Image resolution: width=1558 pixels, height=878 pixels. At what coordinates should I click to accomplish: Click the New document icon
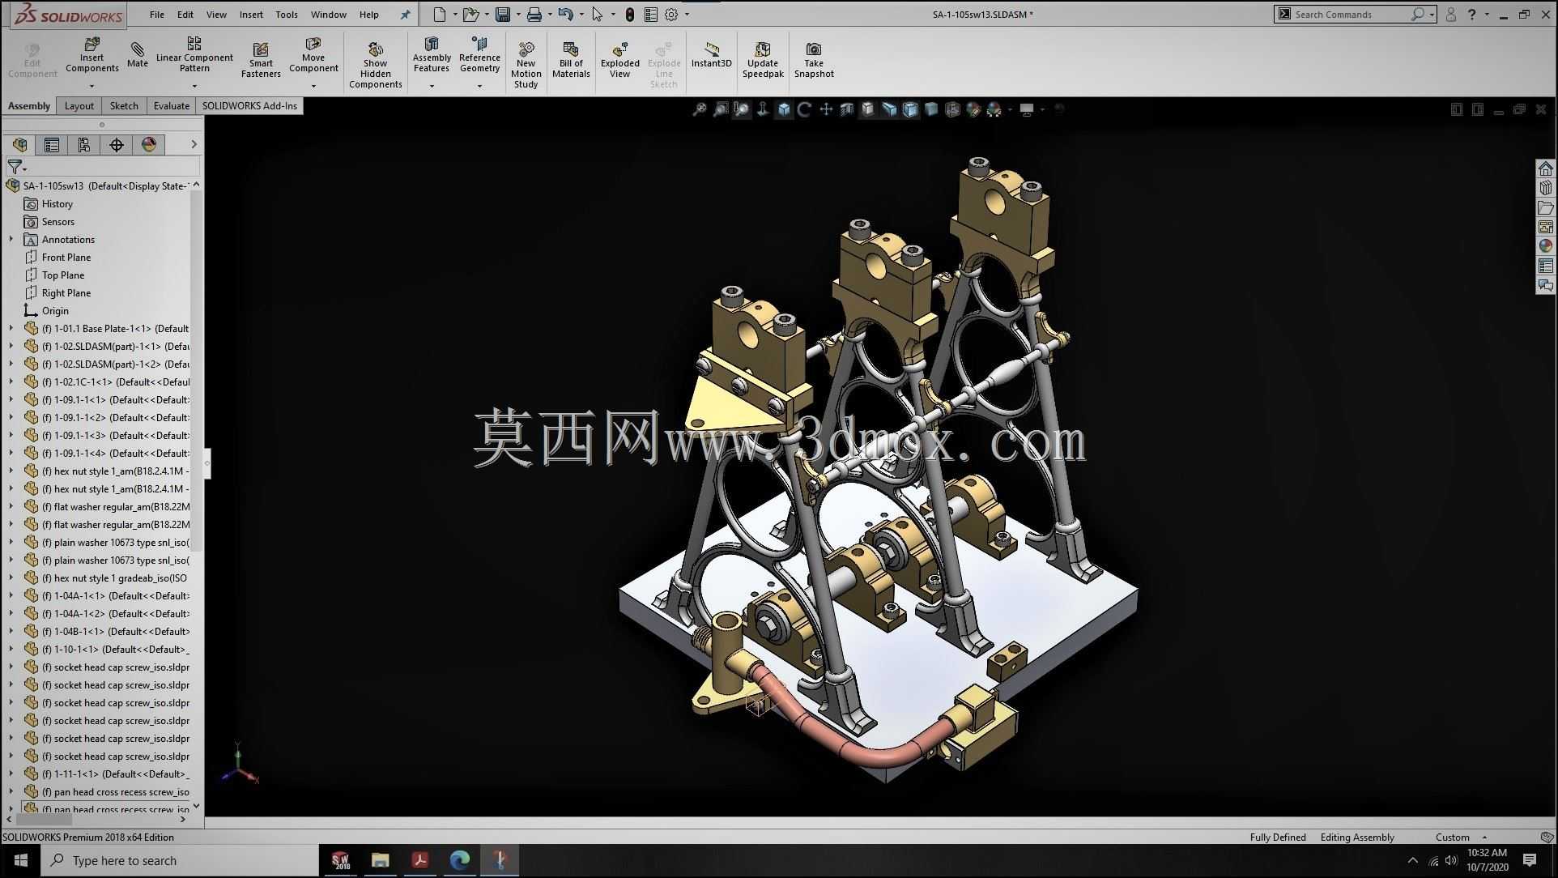click(439, 15)
